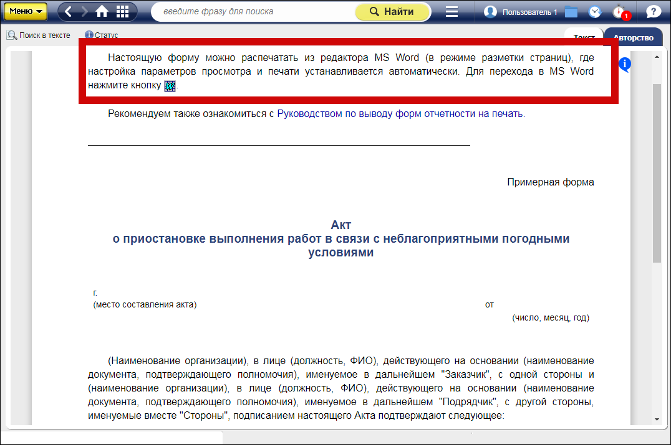Switch to the Авторство tab

point(633,37)
